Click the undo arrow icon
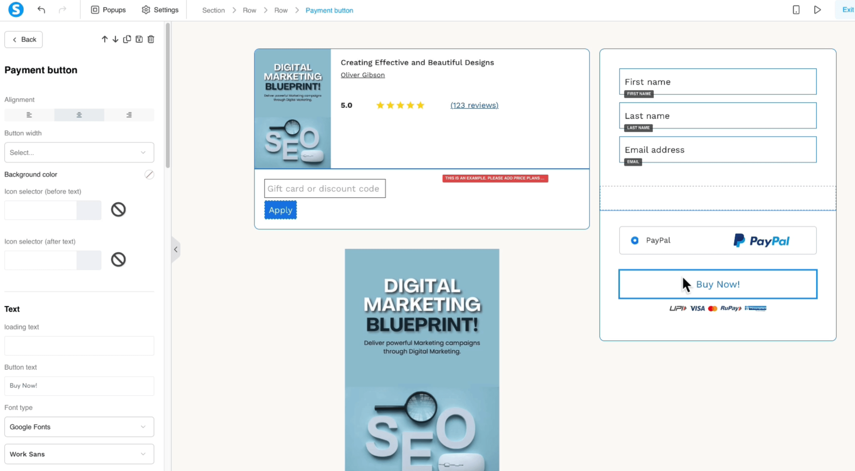855x471 pixels. 41,10
